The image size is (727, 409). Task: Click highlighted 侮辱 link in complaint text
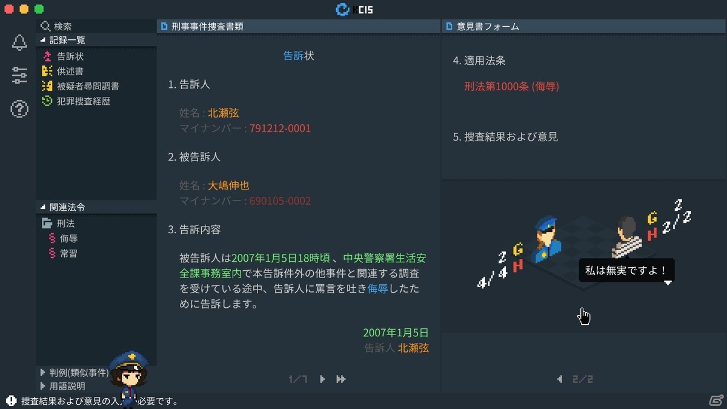tap(378, 289)
